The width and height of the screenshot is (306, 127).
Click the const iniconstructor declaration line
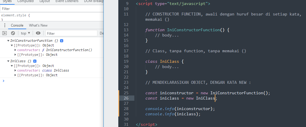(207, 93)
